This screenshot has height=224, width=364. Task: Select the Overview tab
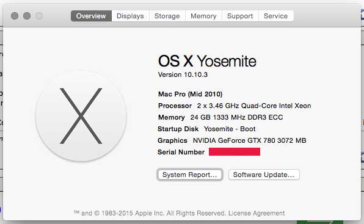[91, 16]
